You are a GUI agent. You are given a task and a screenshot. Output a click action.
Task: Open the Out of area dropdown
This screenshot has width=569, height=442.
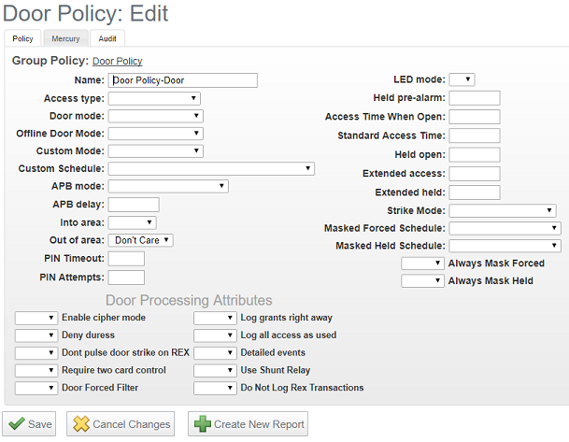140,240
